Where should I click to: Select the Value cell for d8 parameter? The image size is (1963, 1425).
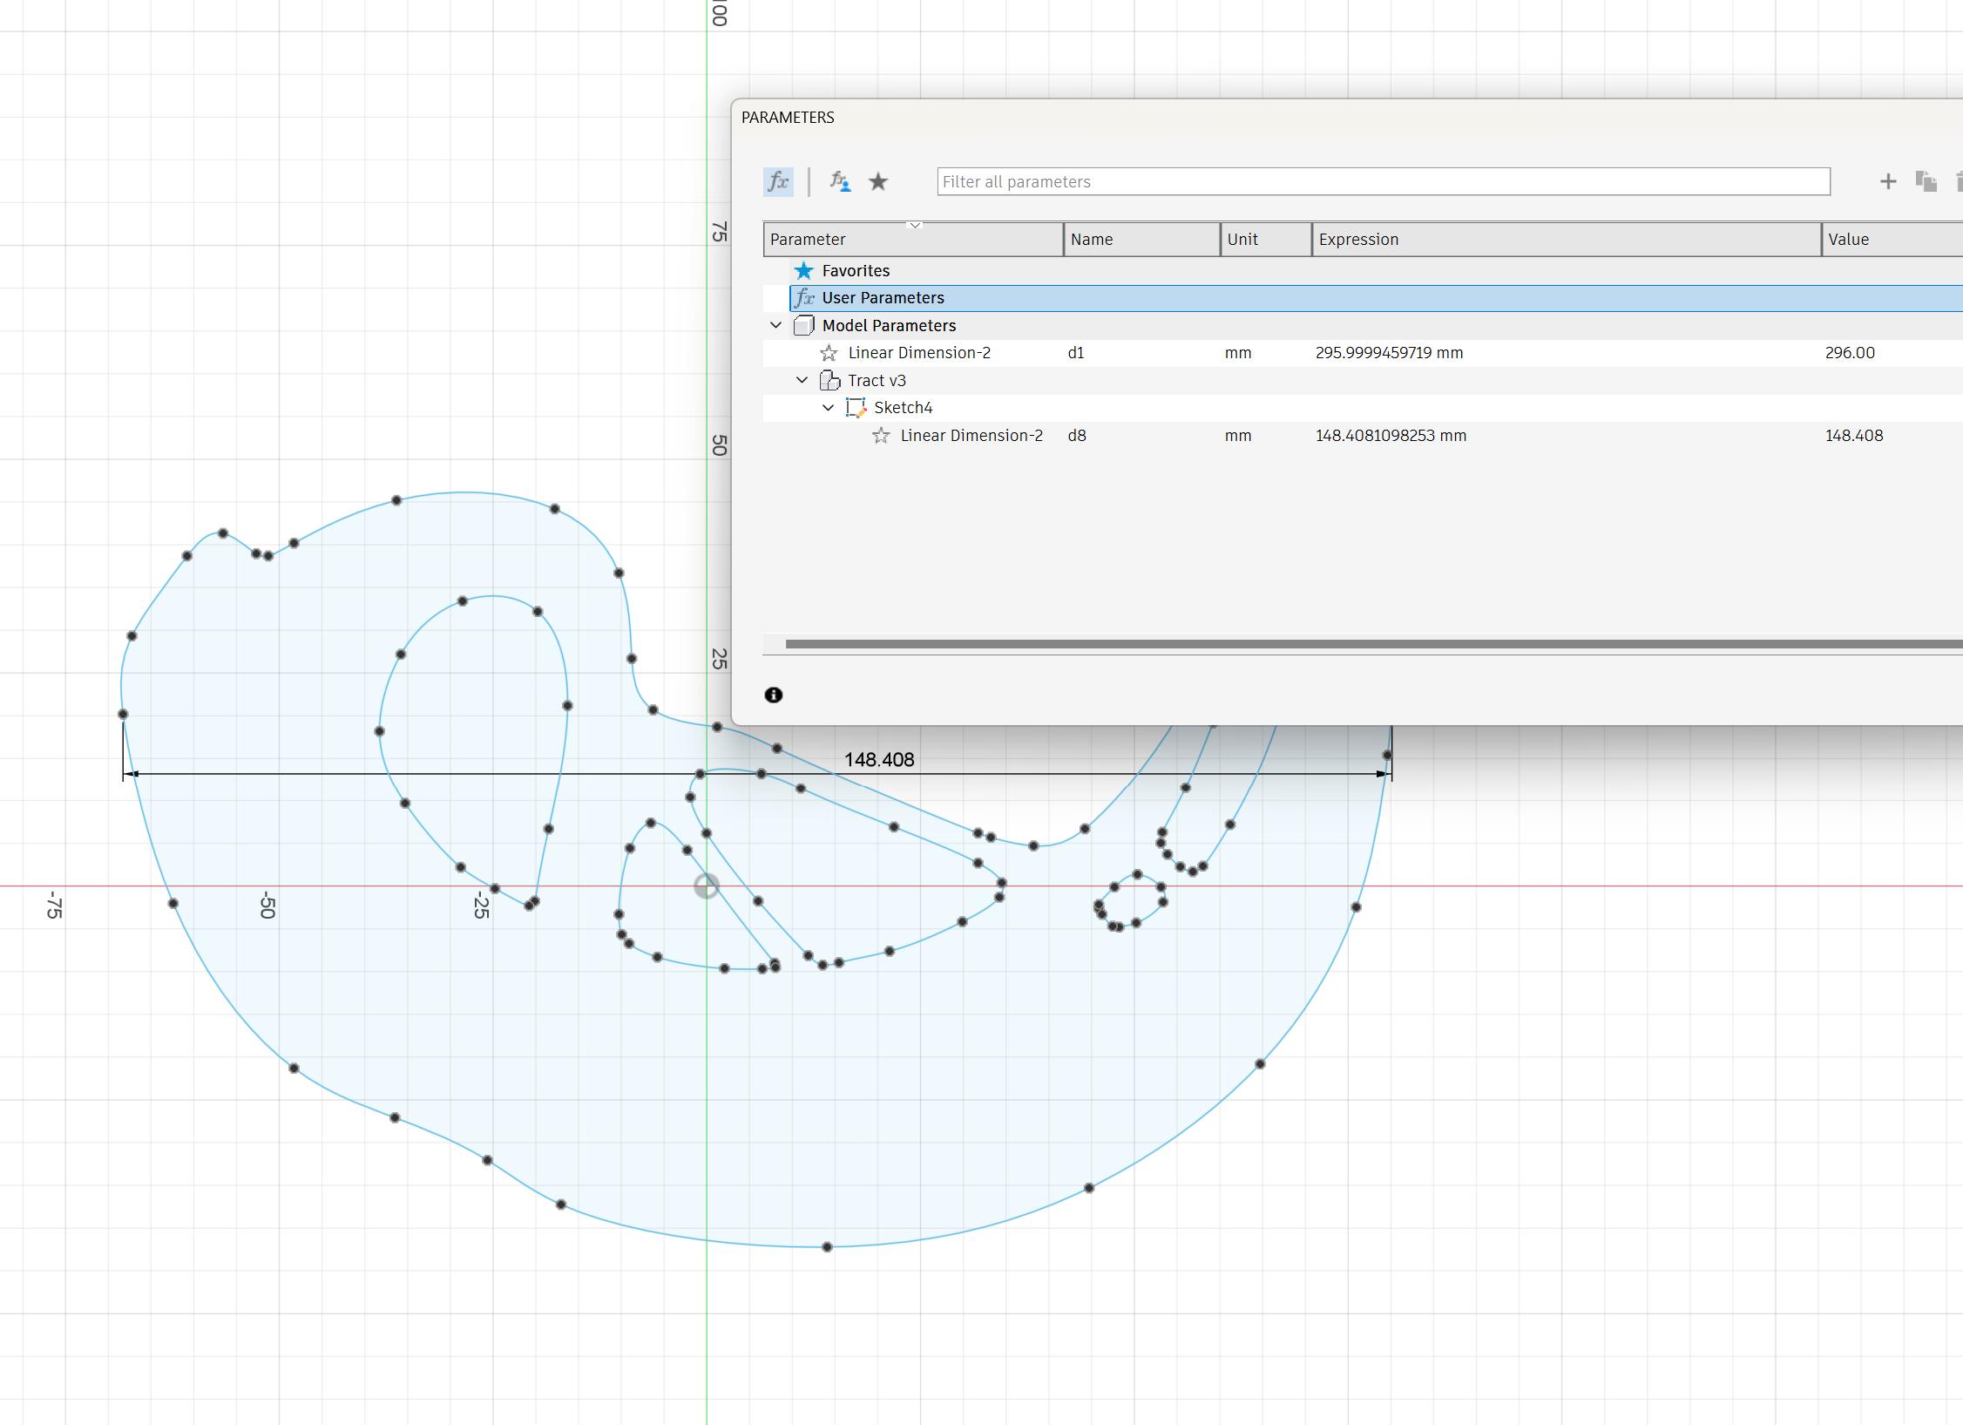click(1857, 434)
